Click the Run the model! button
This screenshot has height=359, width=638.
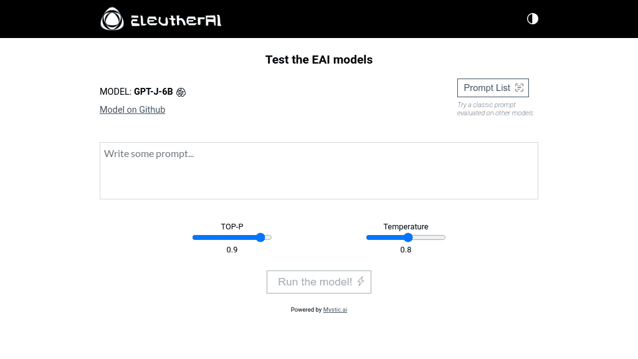pos(318,282)
